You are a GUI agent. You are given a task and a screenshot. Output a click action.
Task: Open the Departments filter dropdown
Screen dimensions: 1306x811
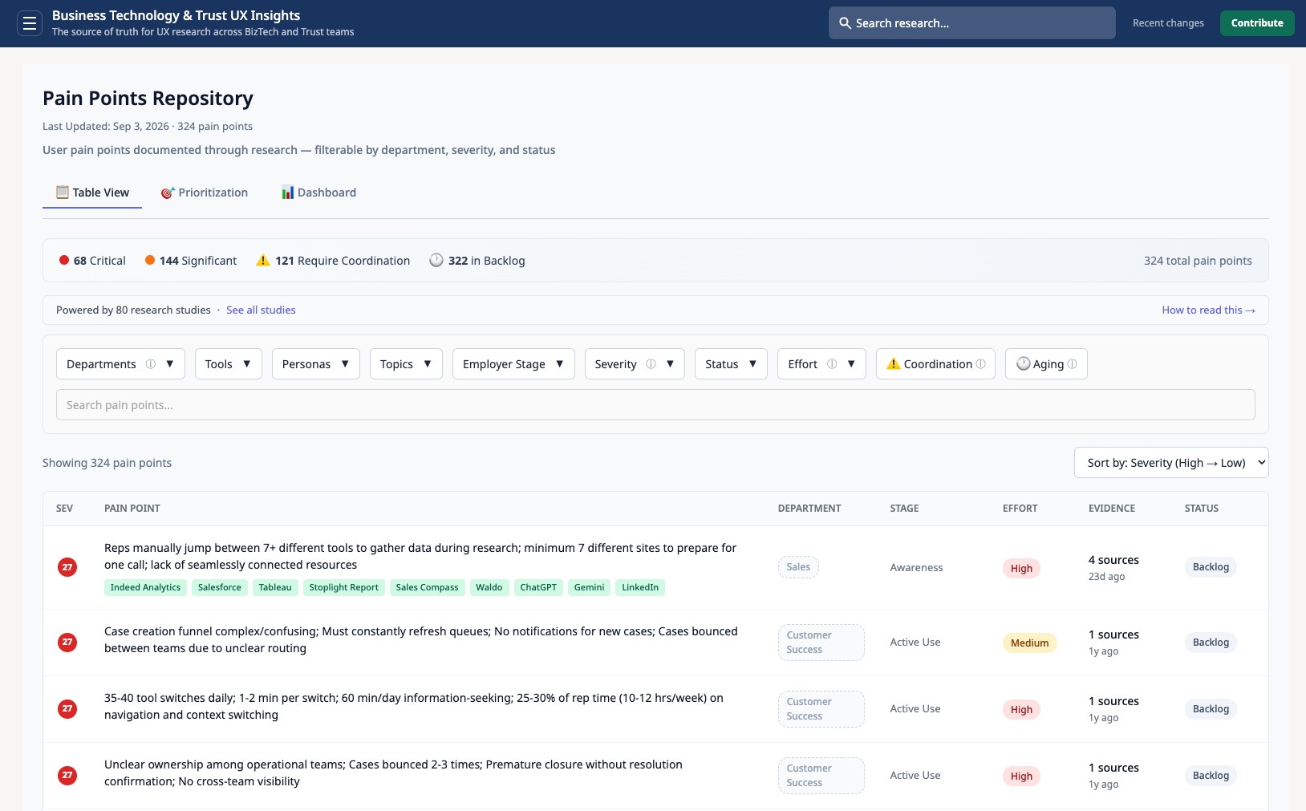[x=120, y=364]
